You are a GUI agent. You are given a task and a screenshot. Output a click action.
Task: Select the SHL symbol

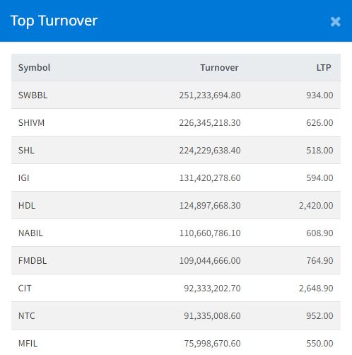pos(26,151)
